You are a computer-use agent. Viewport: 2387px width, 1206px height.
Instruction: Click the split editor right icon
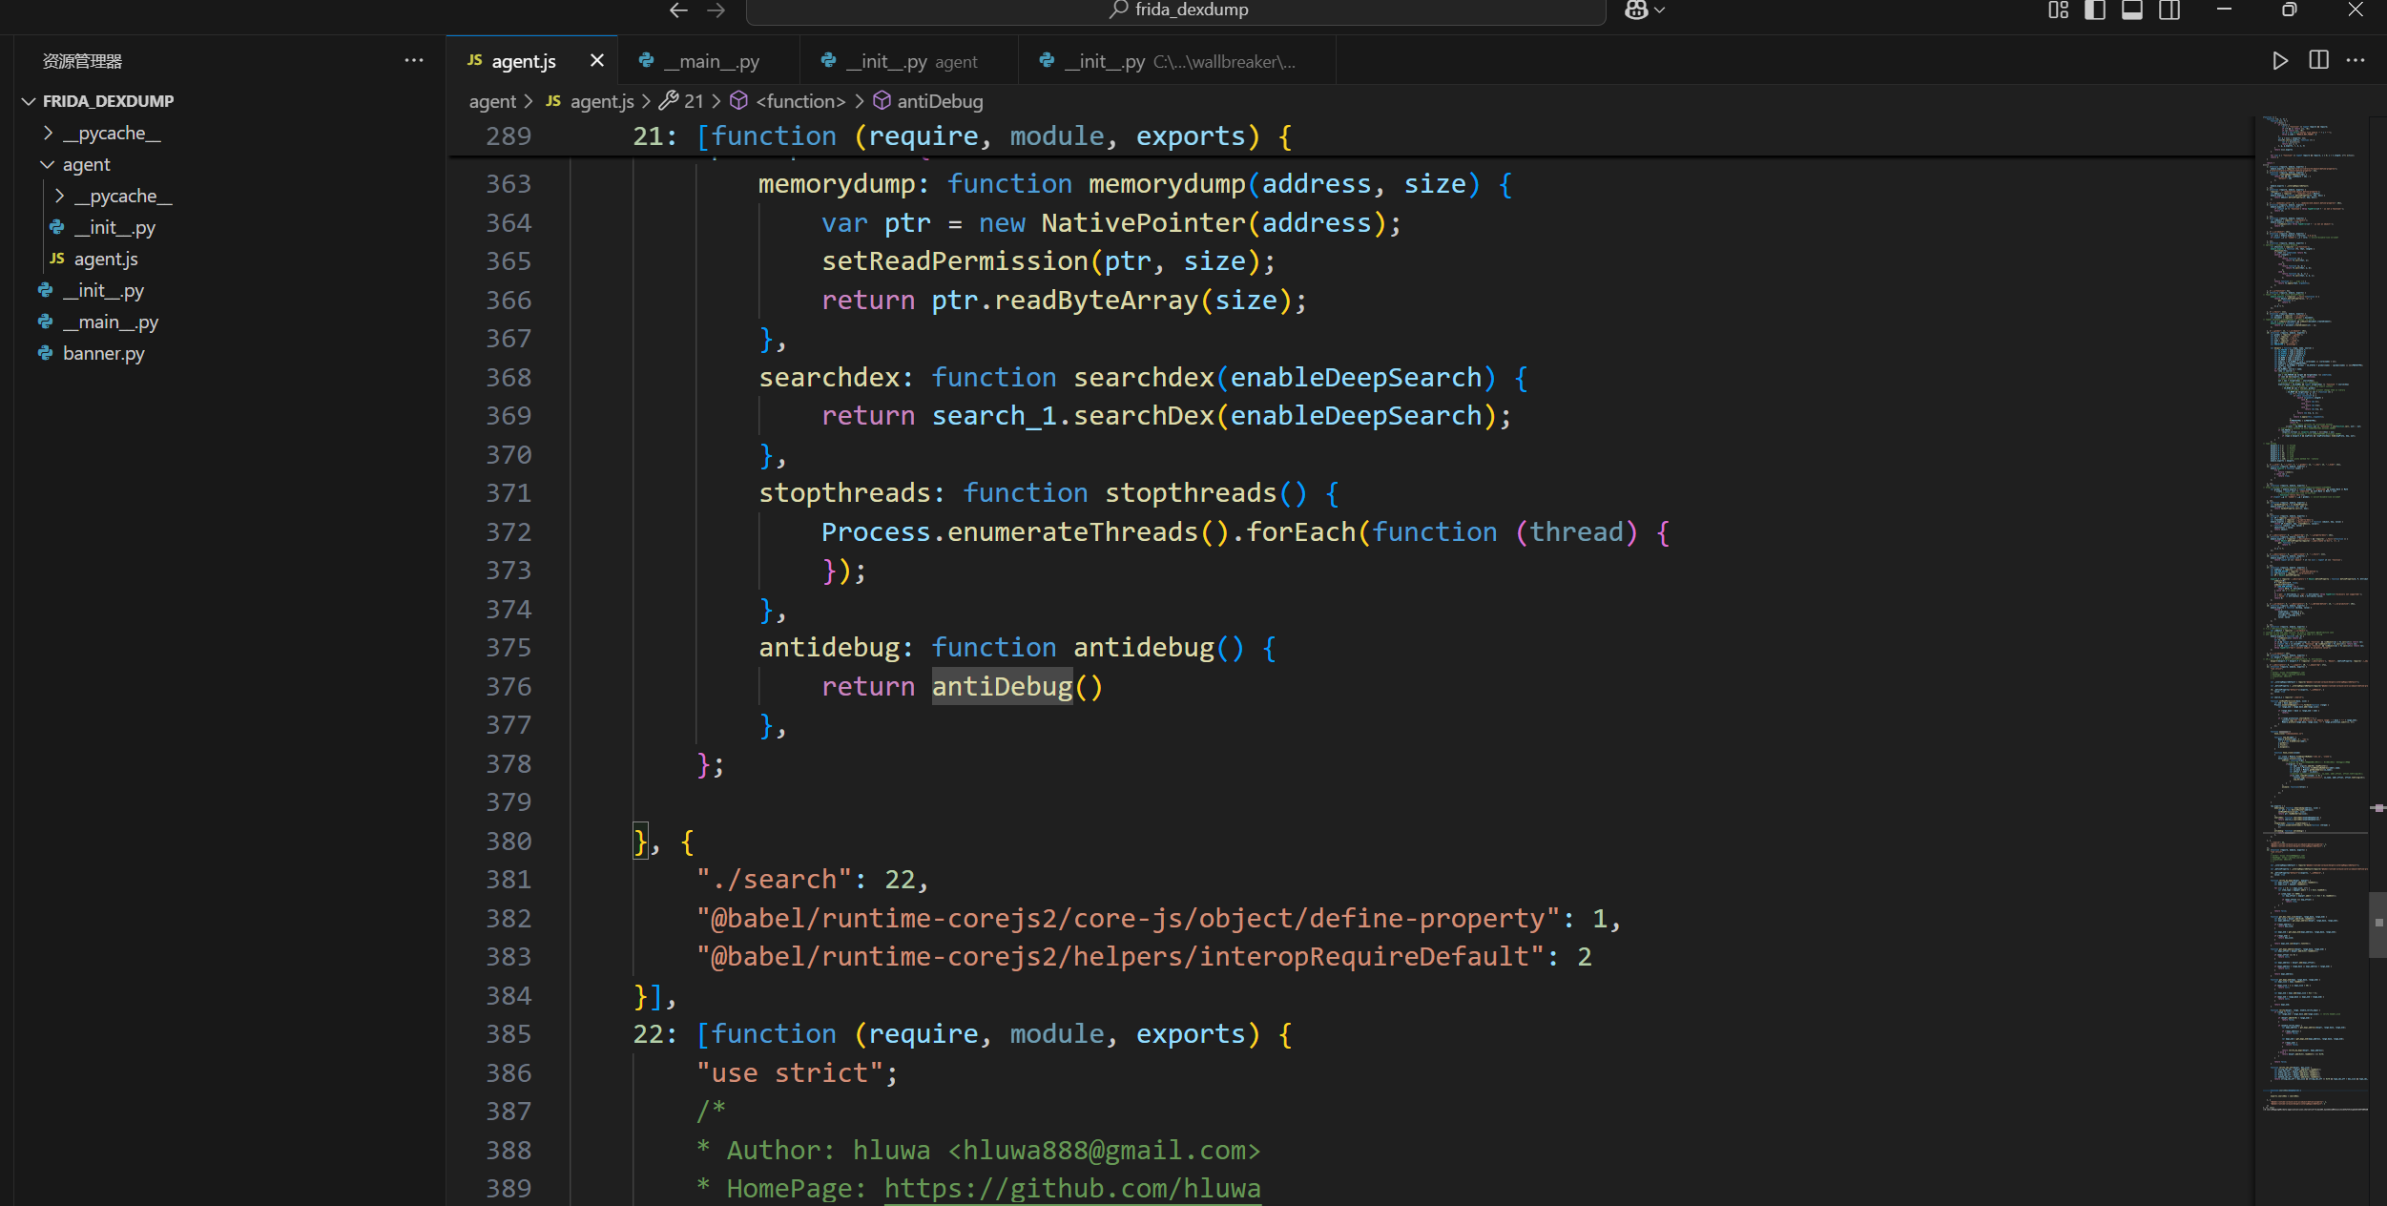tap(2318, 60)
